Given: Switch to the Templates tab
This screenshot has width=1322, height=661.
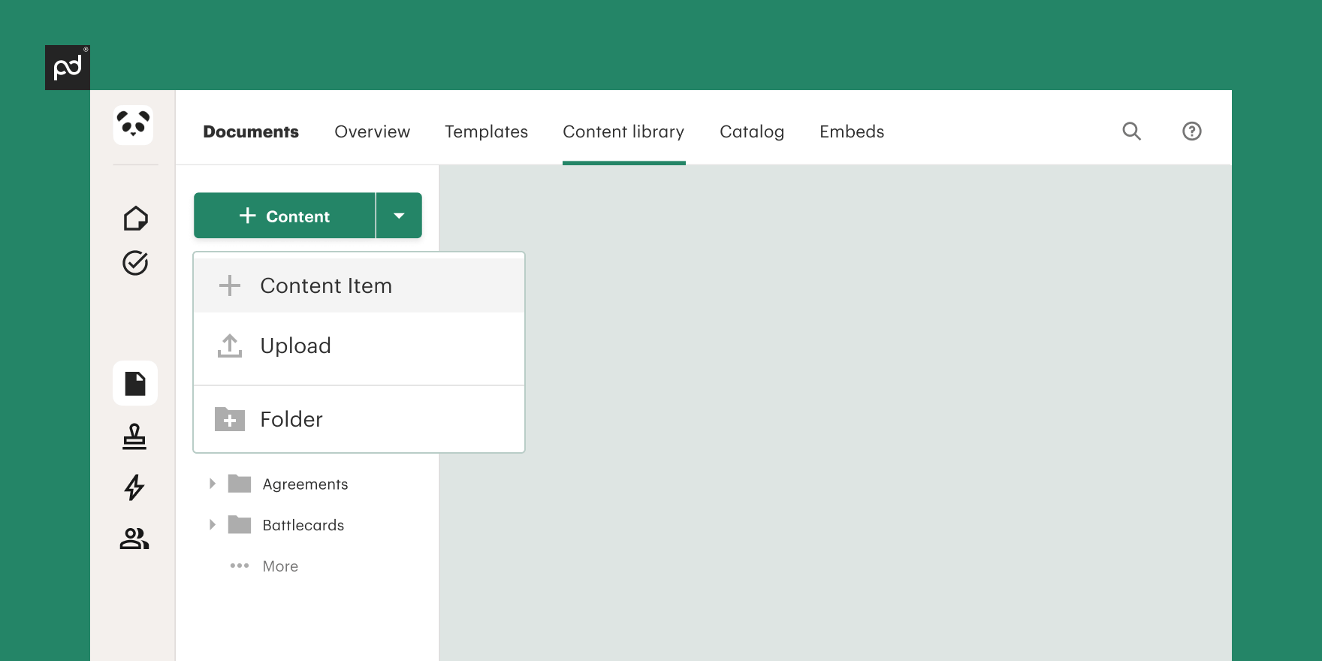Looking at the screenshot, I should pyautogui.click(x=486, y=132).
